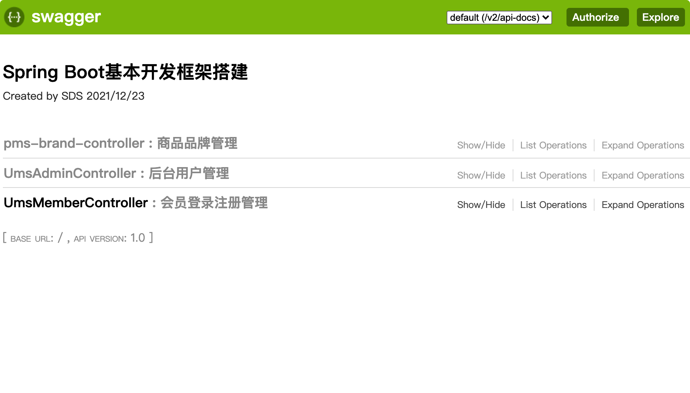
Task: Toggle Show/Hide for UmsAdminController
Action: tap(481, 175)
